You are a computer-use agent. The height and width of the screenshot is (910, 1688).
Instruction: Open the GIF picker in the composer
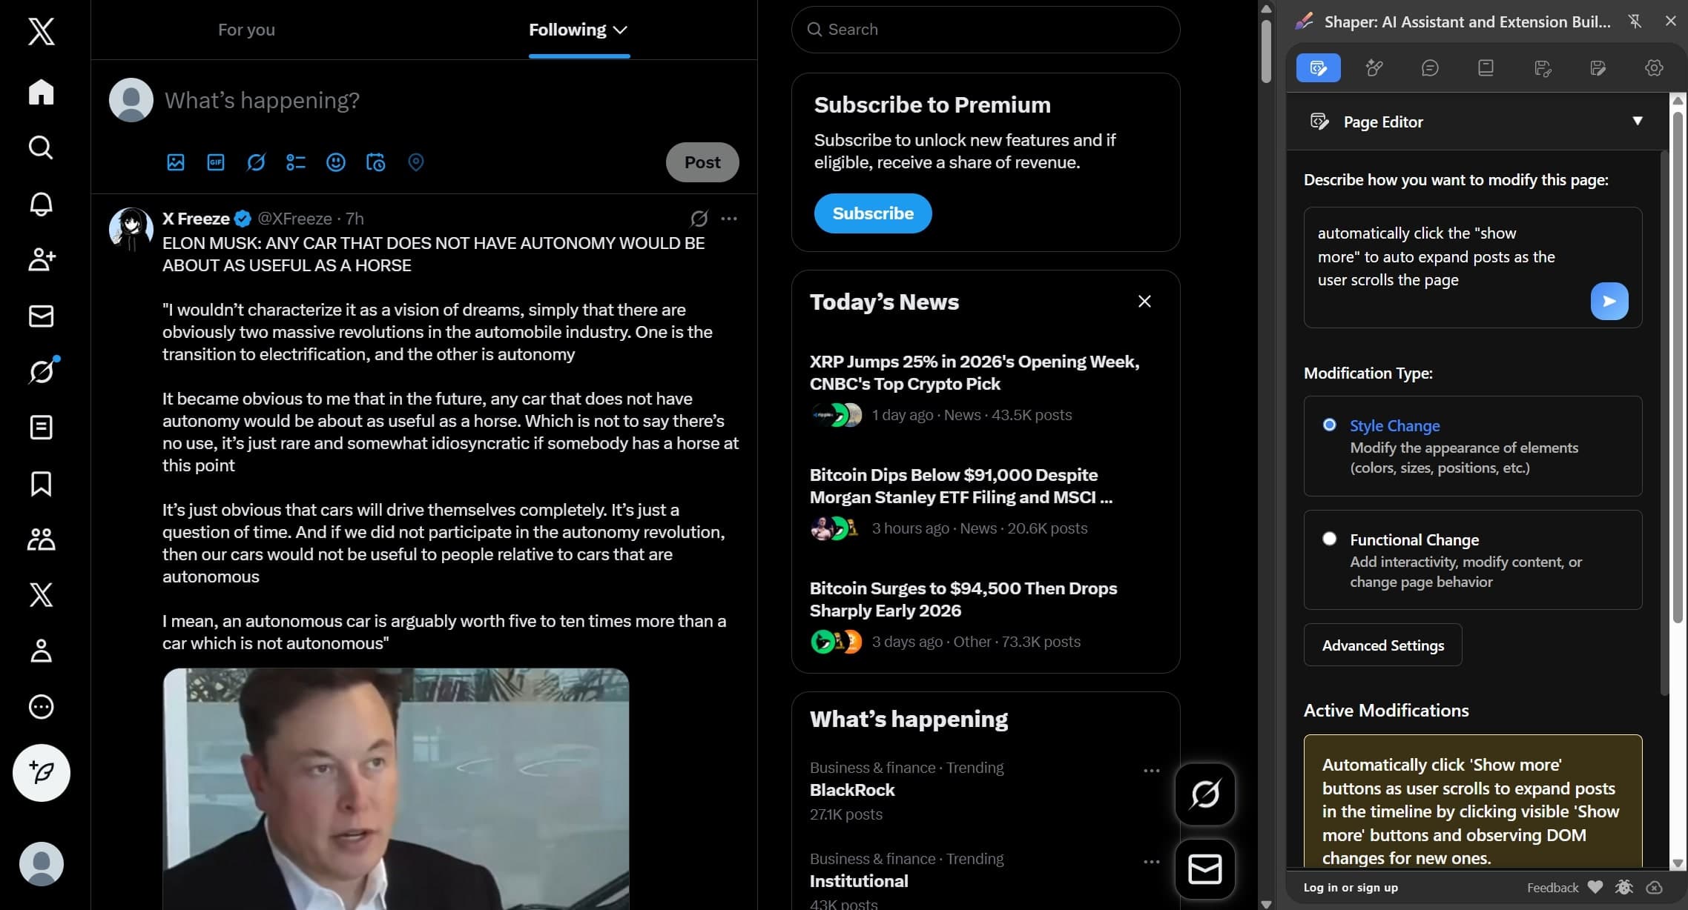pos(216,162)
